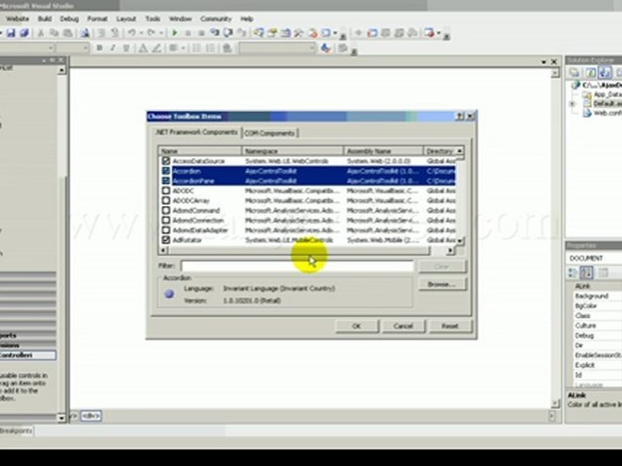Click help question mark in dialog title
Screen dimensions: 622x466
click(x=460, y=116)
